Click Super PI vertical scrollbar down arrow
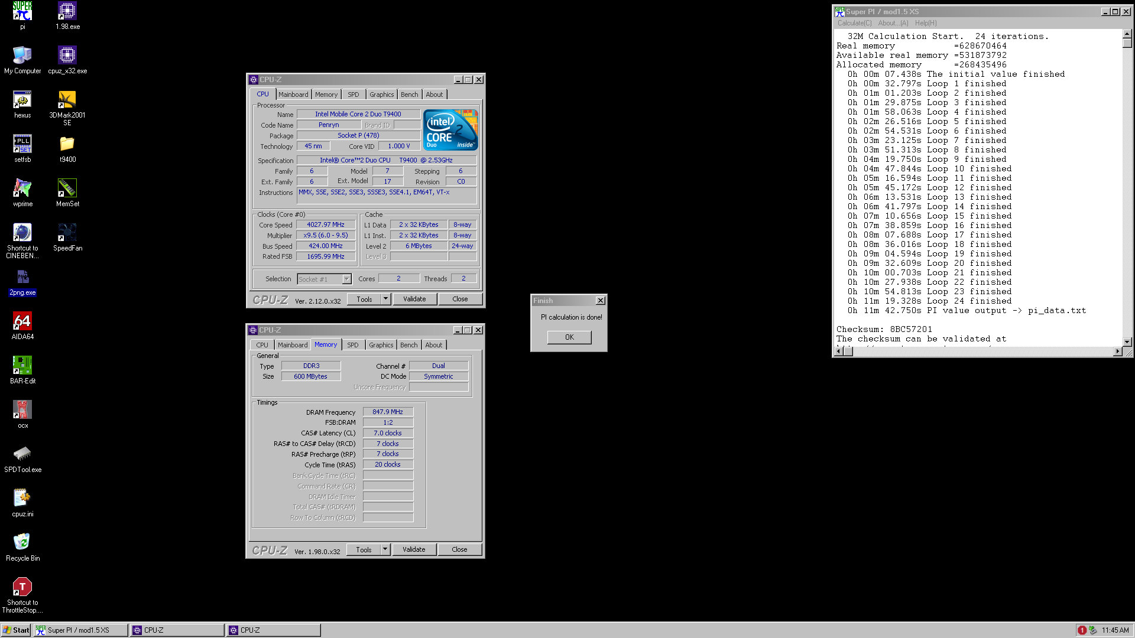The height and width of the screenshot is (638, 1135). 1127,341
